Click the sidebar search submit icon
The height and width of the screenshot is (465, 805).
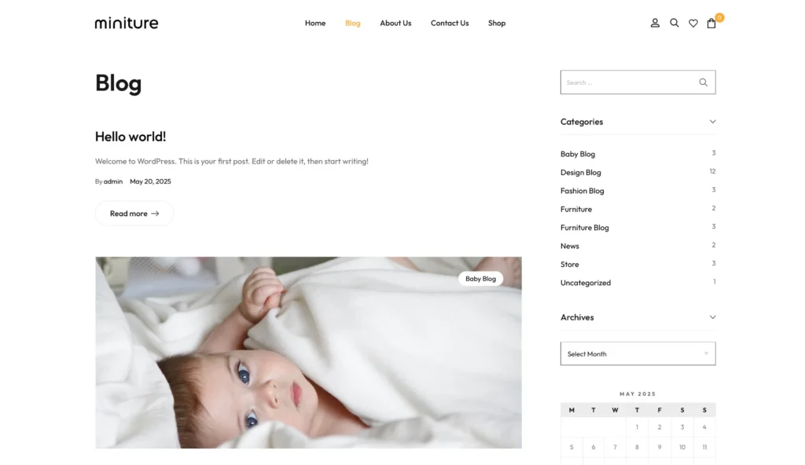(x=703, y=82)
